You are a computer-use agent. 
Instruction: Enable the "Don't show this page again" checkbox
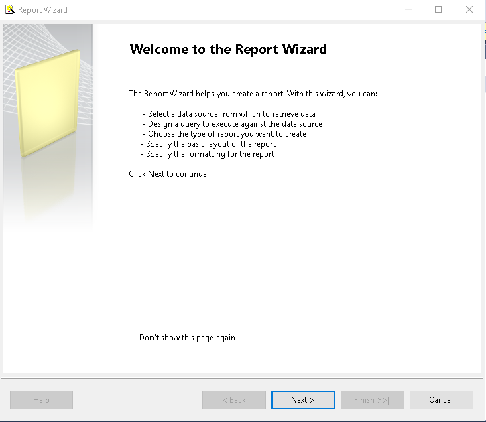[131, 338]
